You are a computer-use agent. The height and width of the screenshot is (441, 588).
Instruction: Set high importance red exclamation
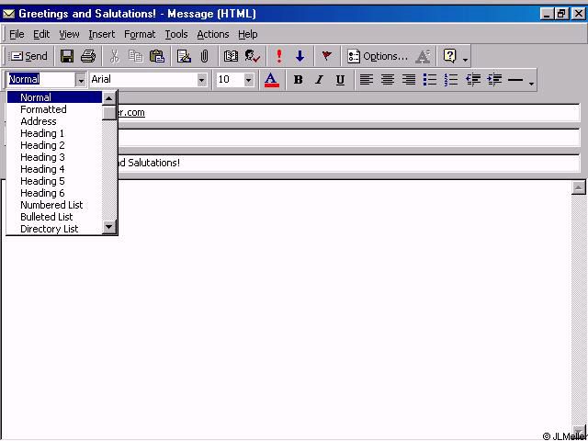[x=278, y=56]
